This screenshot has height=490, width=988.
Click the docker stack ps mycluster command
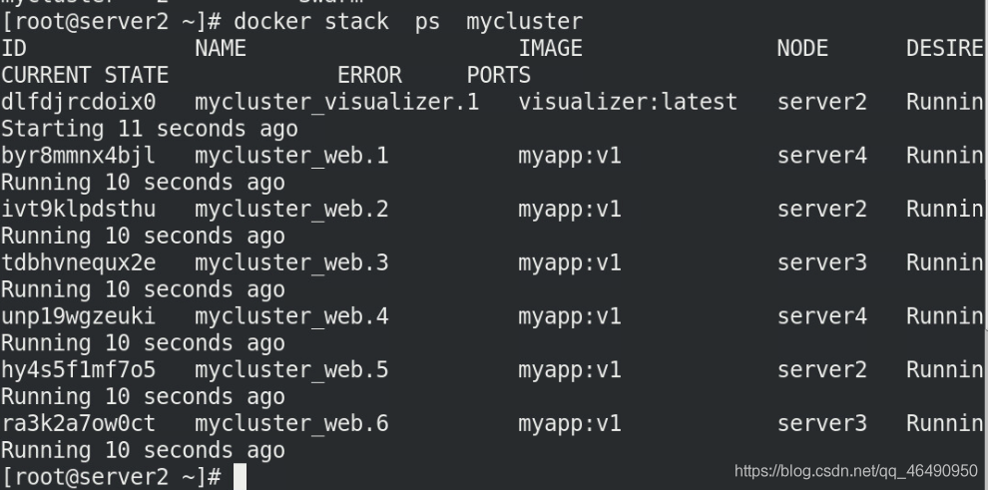tap(408, 22)
